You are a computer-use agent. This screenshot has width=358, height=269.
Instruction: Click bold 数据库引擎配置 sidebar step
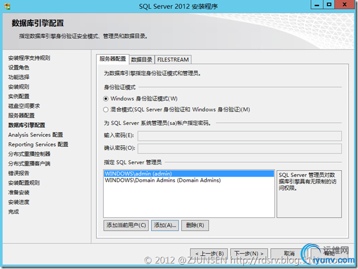pos(27,125)
